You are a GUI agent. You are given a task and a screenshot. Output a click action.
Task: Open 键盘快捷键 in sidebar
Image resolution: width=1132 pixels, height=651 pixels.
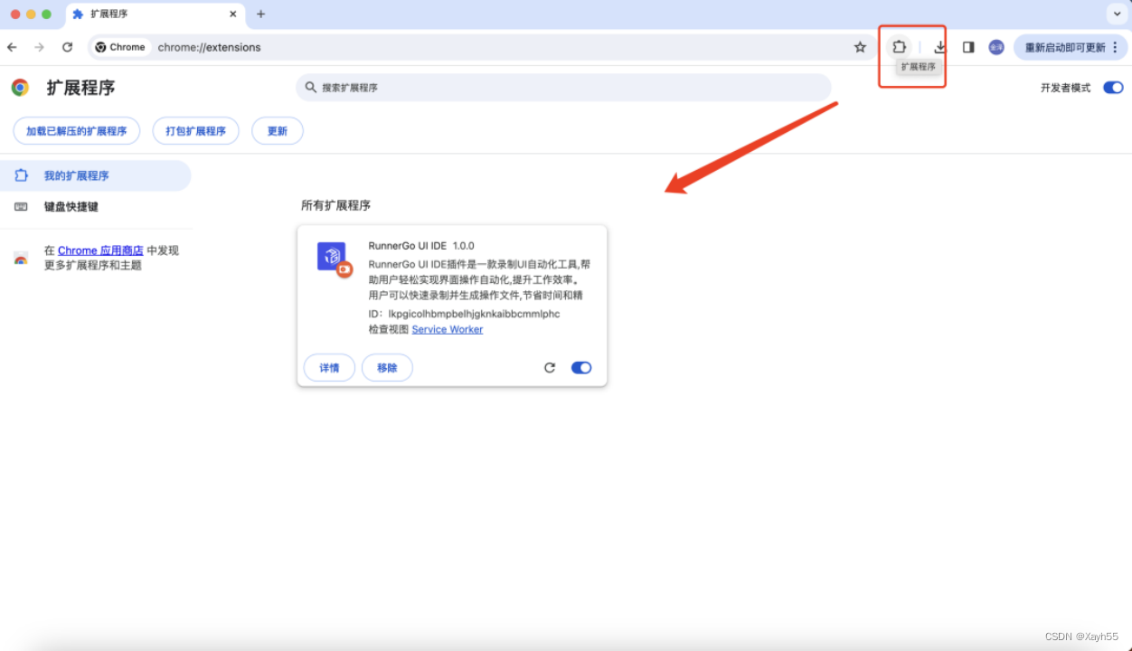click(96, 206)
